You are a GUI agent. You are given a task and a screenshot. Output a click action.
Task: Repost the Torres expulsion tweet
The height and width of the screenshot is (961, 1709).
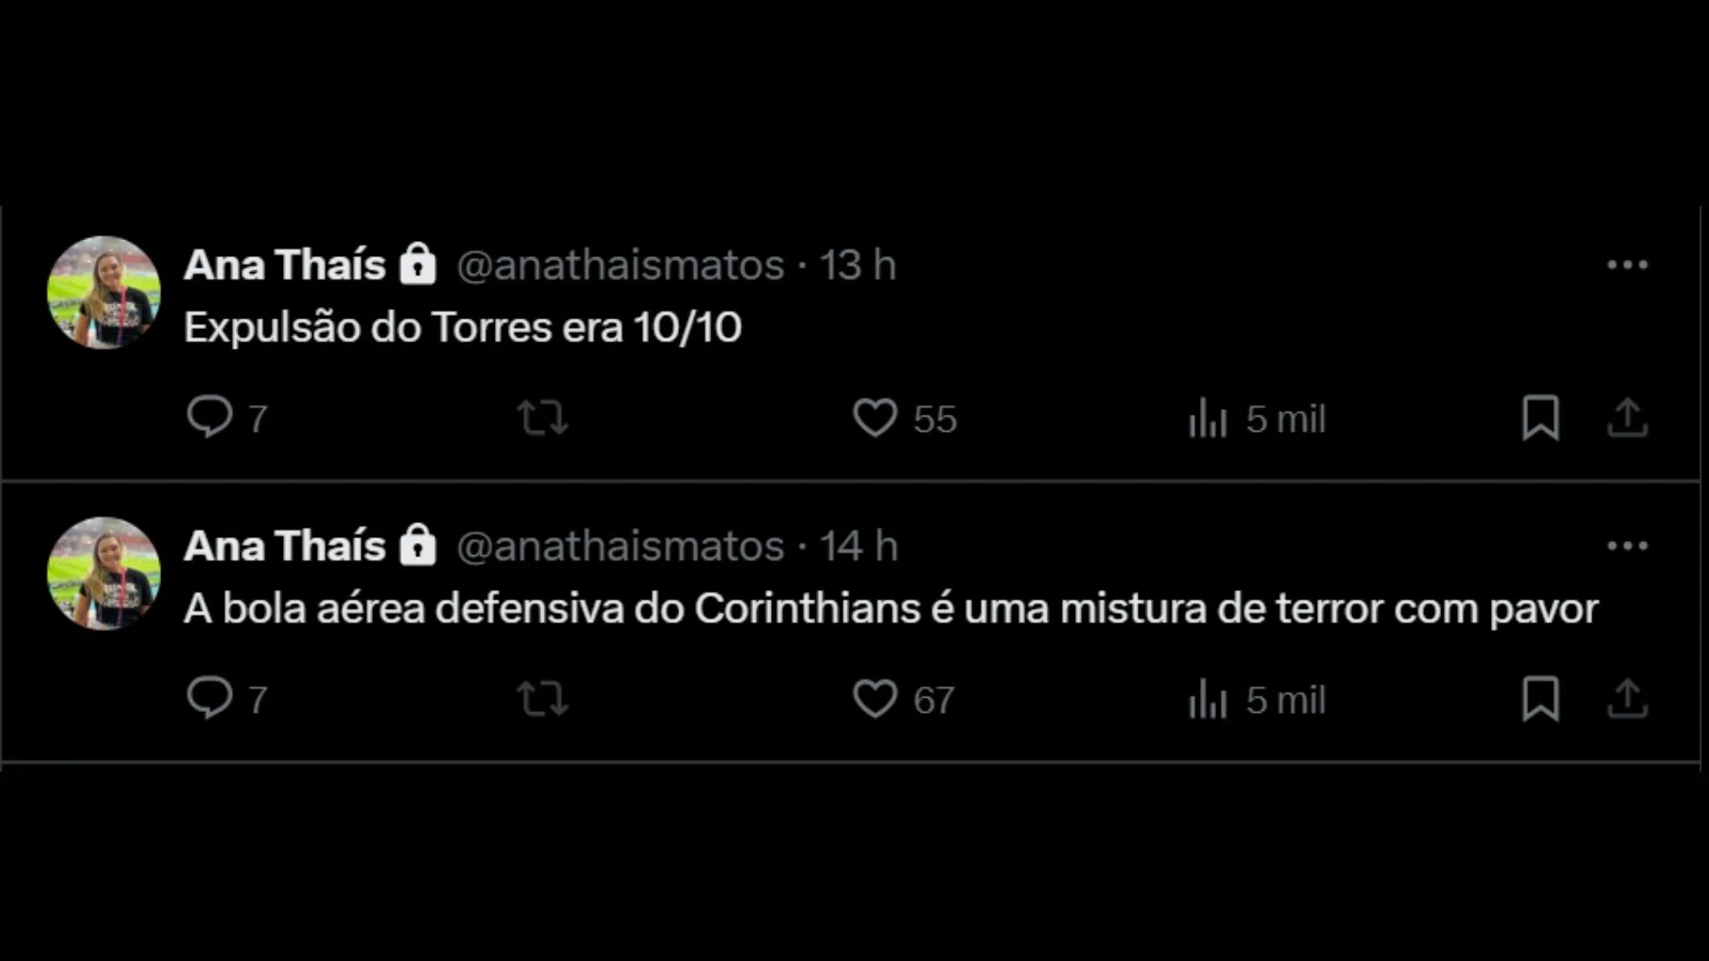542,417
